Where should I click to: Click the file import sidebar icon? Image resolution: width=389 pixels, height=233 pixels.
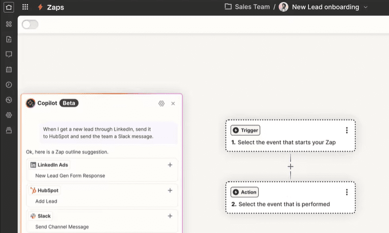point(9,39)
